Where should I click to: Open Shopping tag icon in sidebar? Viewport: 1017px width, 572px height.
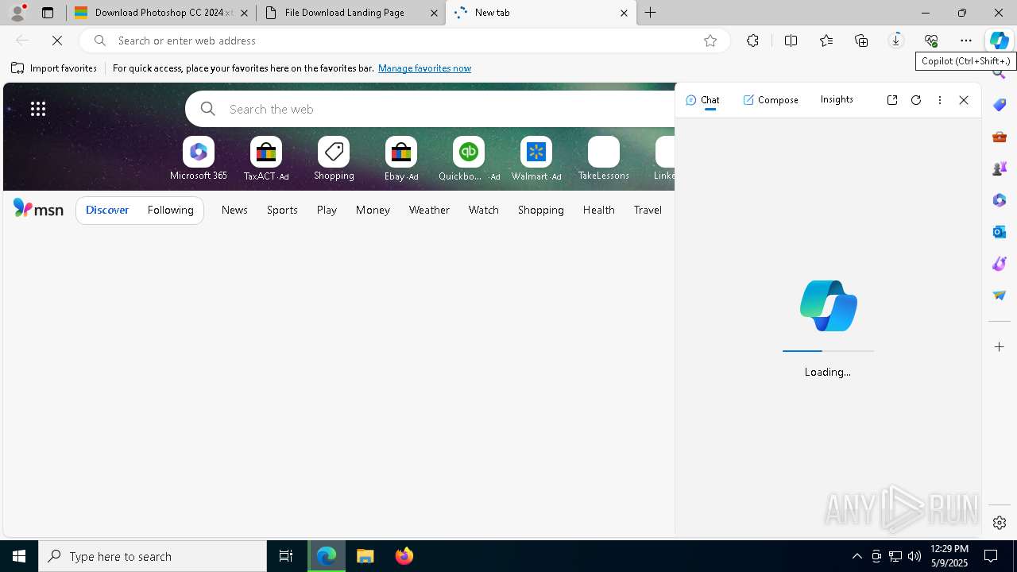click(x=1000, y=105)
